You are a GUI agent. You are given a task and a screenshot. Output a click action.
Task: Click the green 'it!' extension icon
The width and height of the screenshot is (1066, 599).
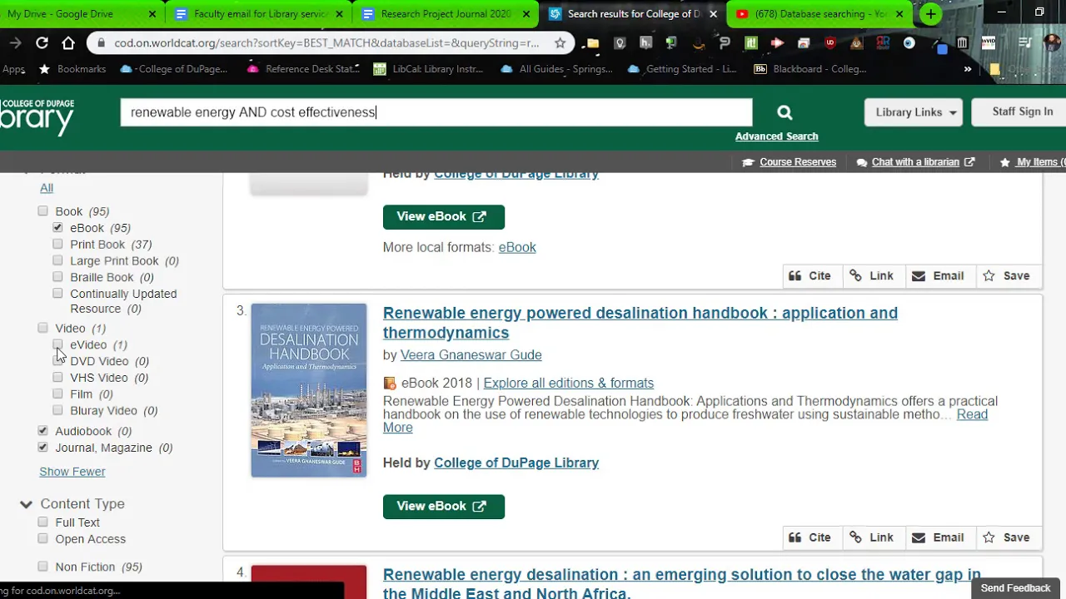tap(750, 43)
